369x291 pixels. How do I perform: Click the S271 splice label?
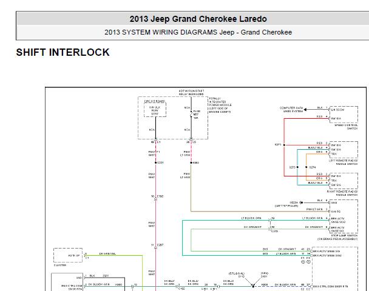click(278, 144)
